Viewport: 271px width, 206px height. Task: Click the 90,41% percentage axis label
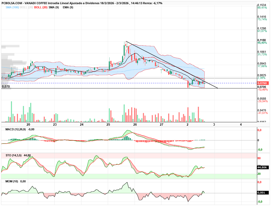(x=262, y=8)
